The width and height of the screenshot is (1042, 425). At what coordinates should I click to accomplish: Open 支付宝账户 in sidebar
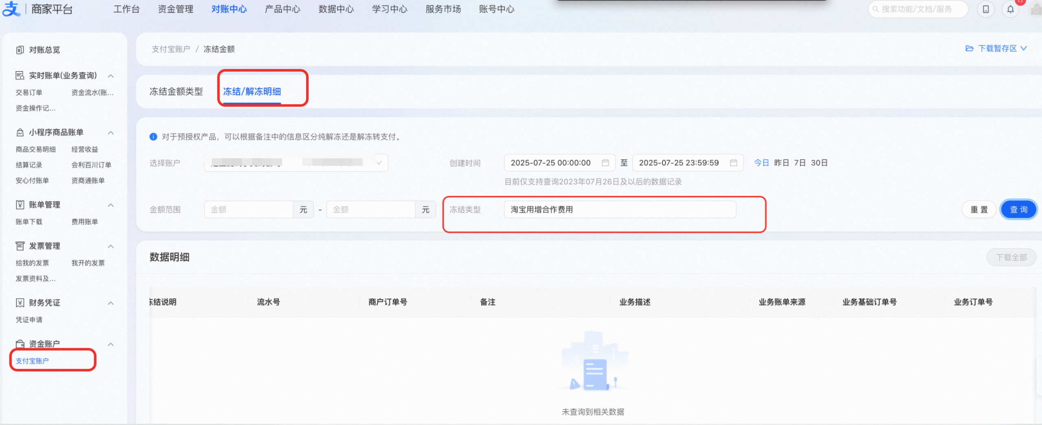pyautogui.click(x=32, y=361)
